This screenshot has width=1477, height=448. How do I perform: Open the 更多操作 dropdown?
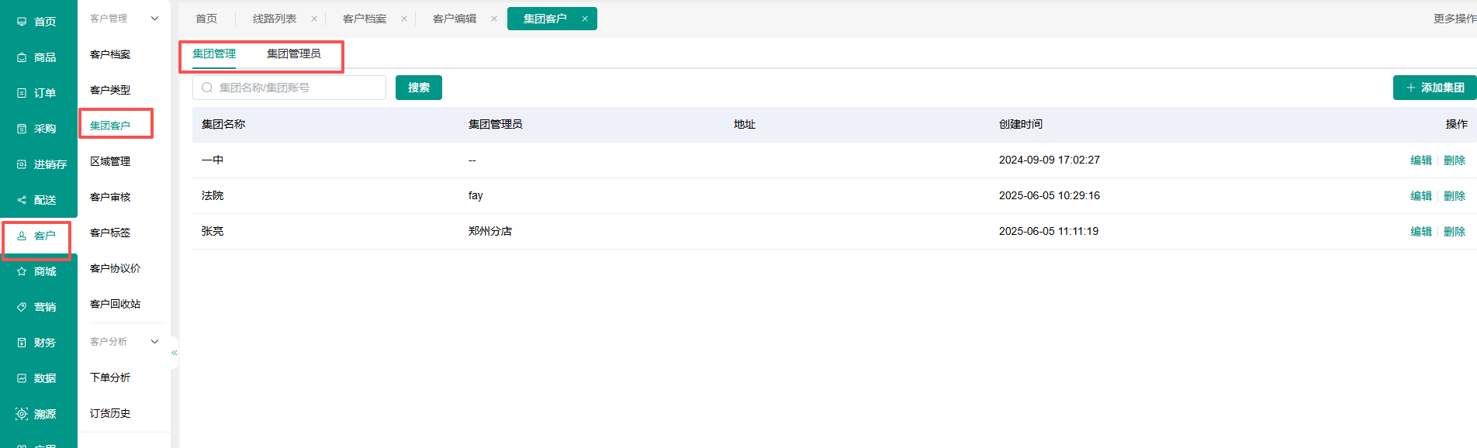1455,19
